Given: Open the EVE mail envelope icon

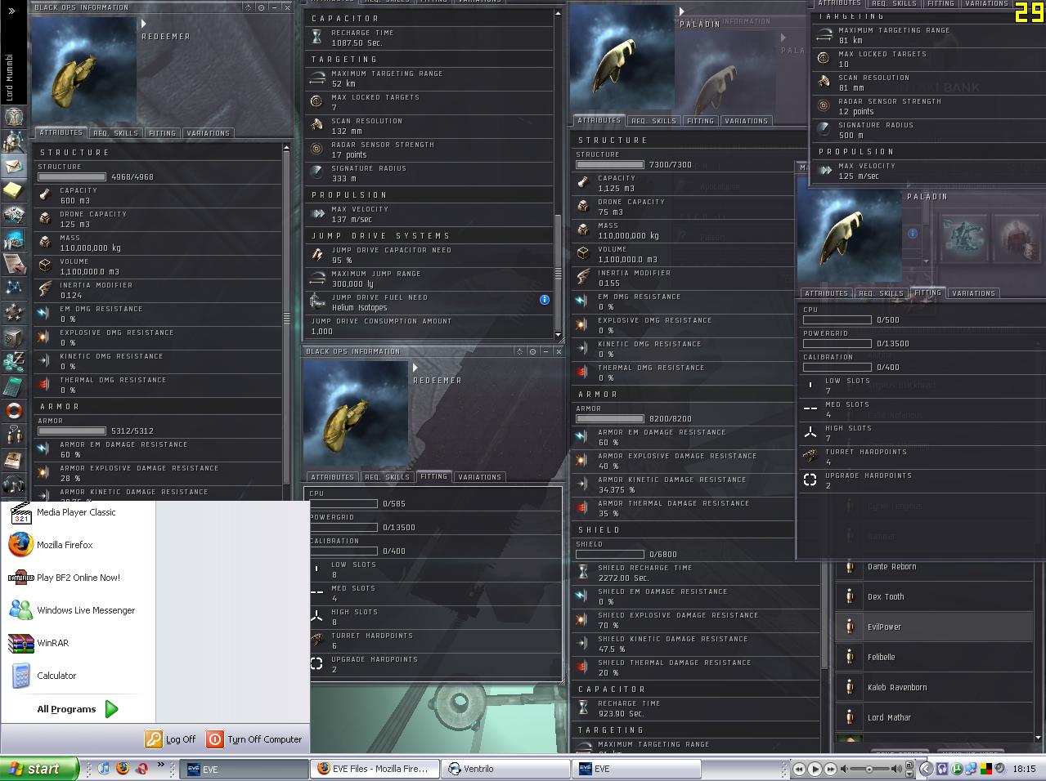Looking at the screenshot, I should pyautogui.click(x=13, y=166).
